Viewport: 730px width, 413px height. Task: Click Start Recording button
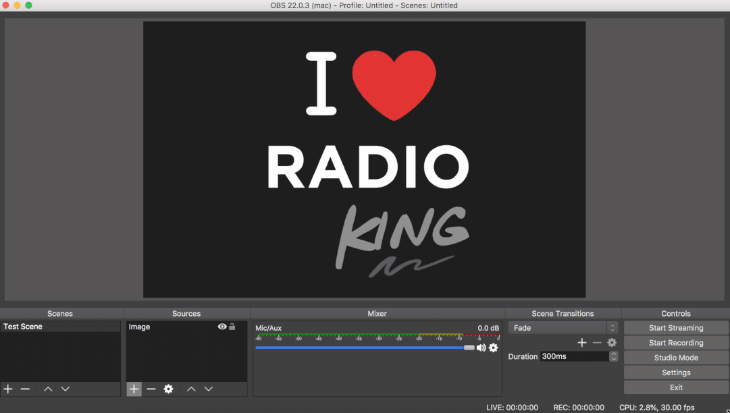pyautogui.click(x=676, y=343)
